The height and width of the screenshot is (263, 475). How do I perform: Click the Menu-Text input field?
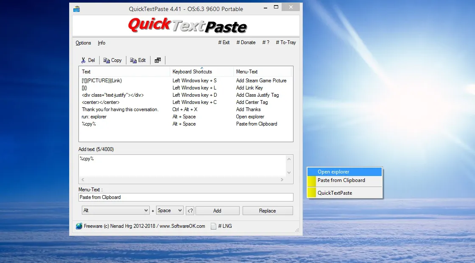186,197
